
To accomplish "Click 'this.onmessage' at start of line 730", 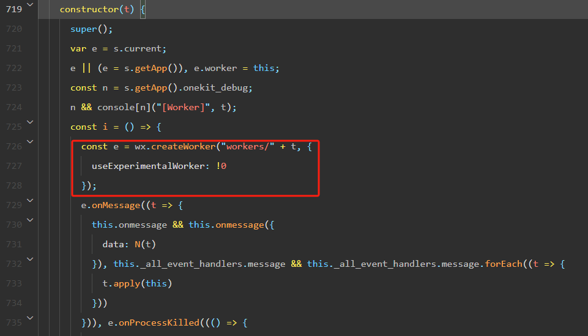I will (129, 225).
